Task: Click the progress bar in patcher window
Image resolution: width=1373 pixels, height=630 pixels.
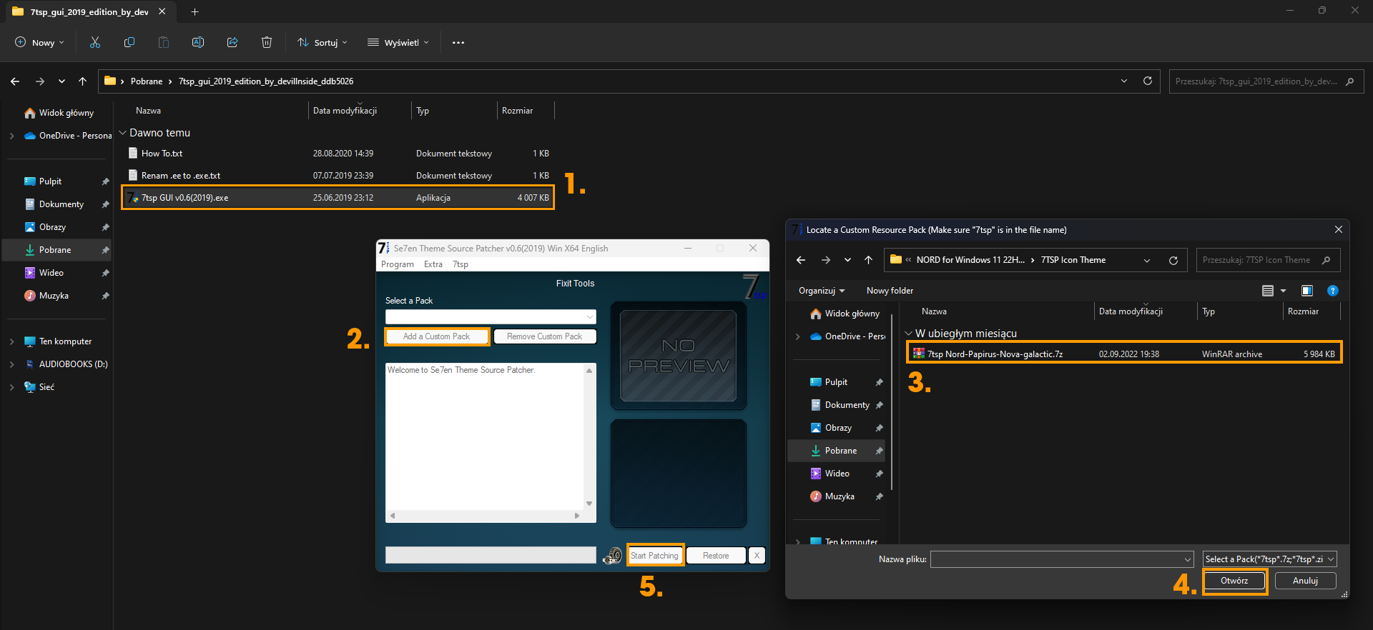Action: (491, 555)
